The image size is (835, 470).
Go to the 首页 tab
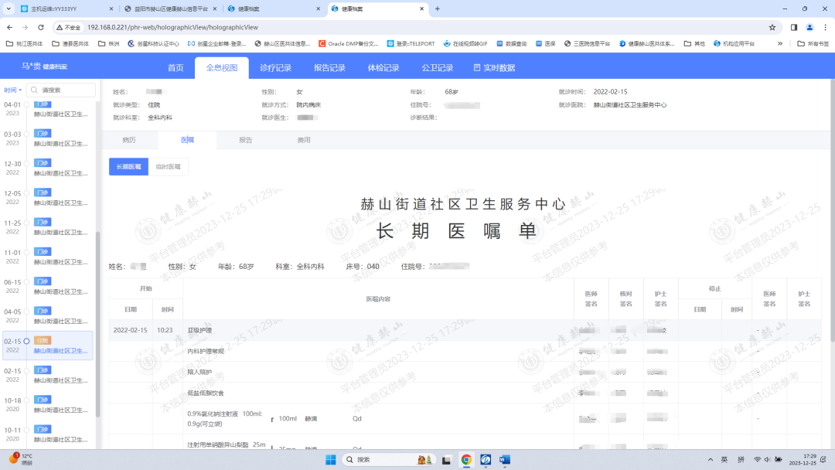click(176, 67)
